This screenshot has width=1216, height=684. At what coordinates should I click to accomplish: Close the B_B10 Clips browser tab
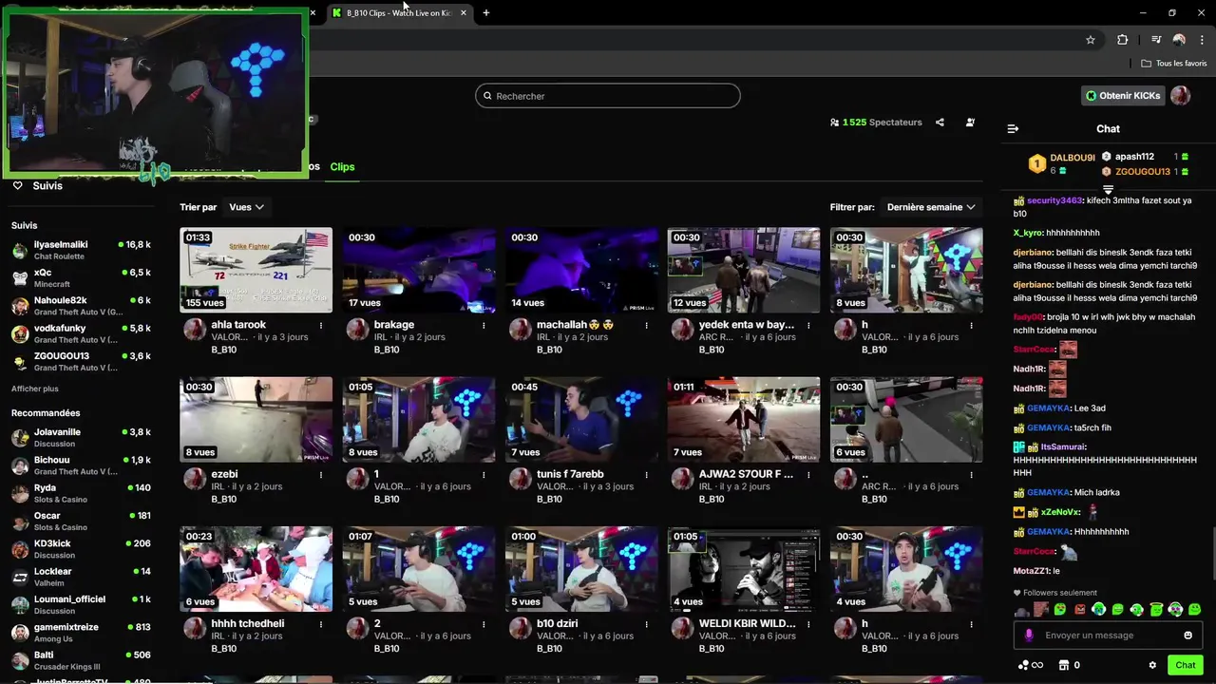click(464, 13)
